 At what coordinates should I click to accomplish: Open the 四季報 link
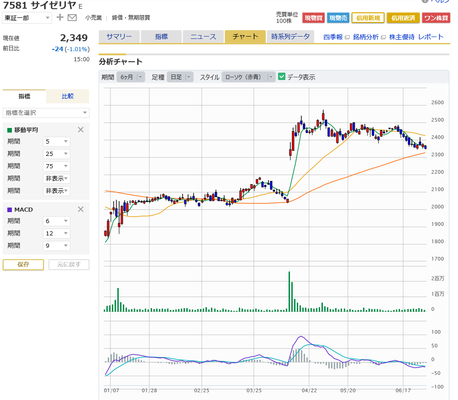(333, 37)
